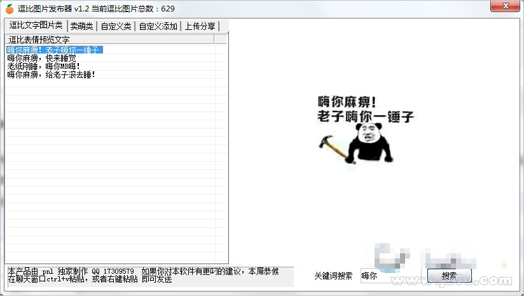Close the 逗比图片发布器 window
This screenshot has width=524, height=296.
506,6
